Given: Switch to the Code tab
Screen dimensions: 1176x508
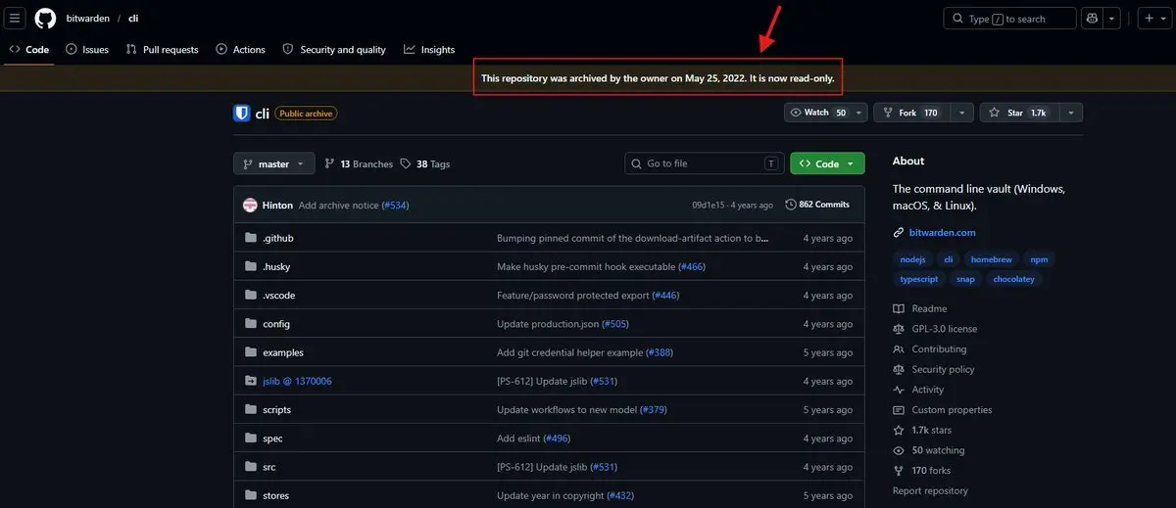Looking at the screenshot, I should tap(28, 49).
